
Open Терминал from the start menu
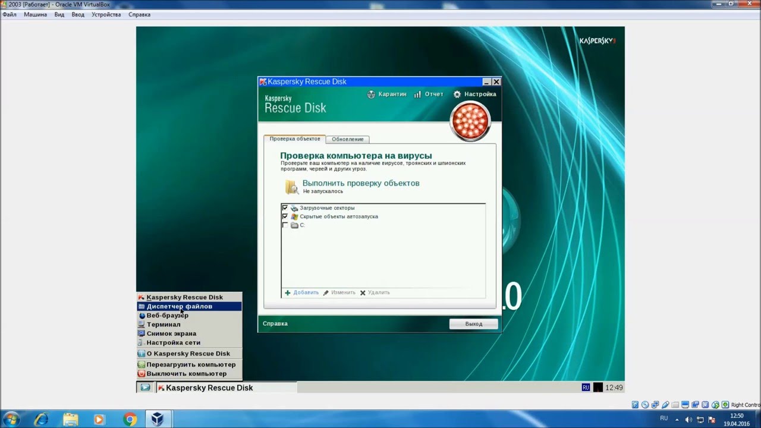(189, 325)
